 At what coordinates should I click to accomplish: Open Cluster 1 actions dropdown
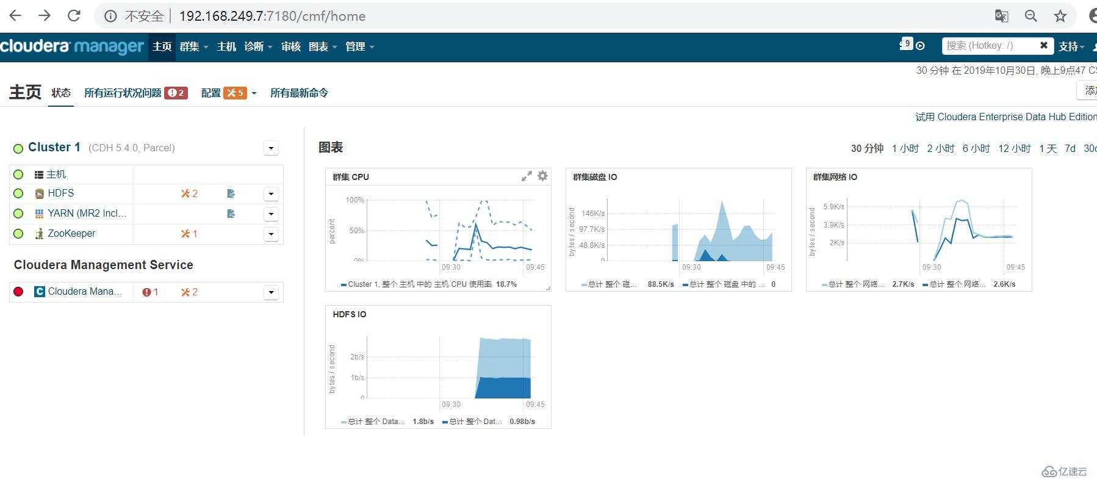click(271, 148)
